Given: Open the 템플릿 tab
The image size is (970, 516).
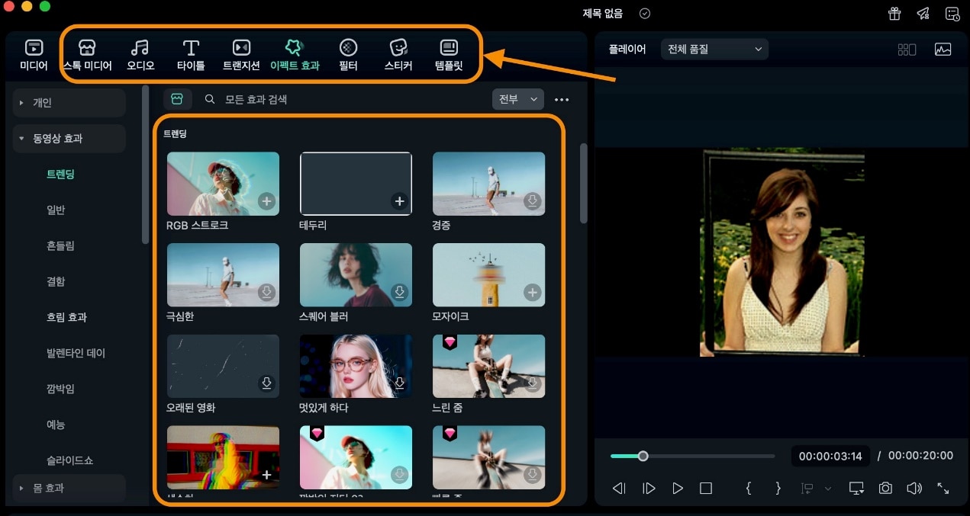Looking at the screenshot, I should (x=449, y=56).
